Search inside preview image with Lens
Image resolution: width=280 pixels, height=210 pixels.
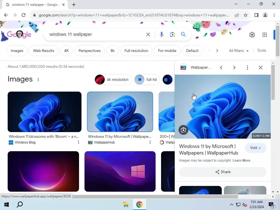pyautogui.click(x=183, y=130)
